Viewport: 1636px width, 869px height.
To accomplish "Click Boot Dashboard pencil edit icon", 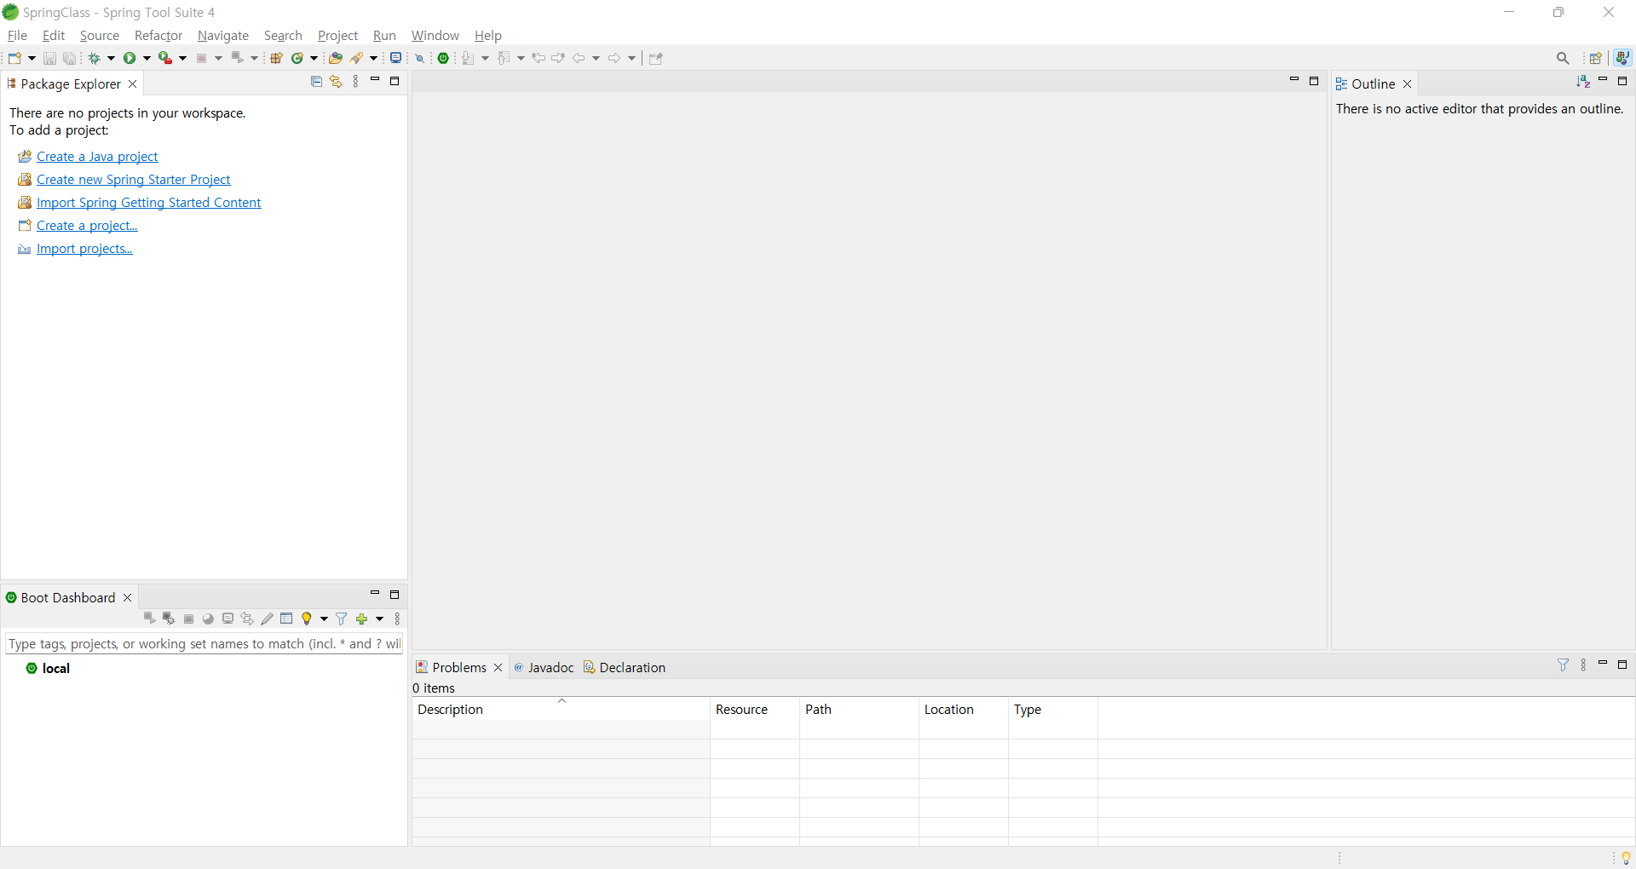I will click(267, 619).
